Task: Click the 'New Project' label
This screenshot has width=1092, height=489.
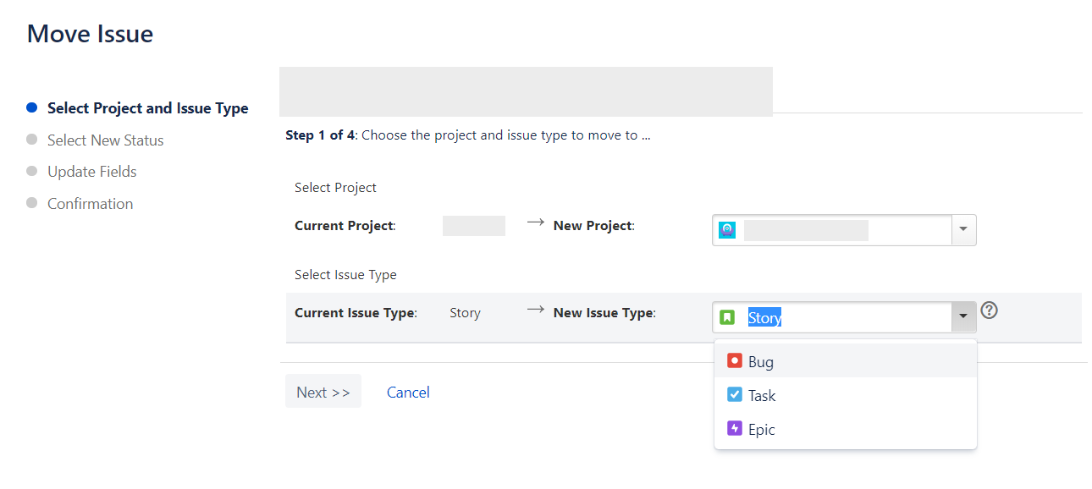Action: click(593, 226)
